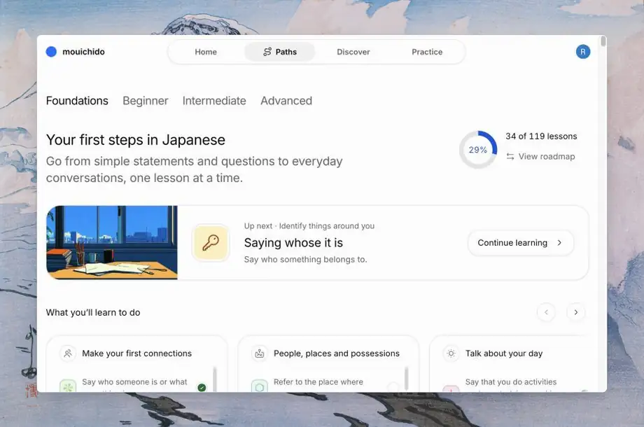644x427 pixels.
Task: Click the 34 of 119 lessons text
Action: [541, 136]
